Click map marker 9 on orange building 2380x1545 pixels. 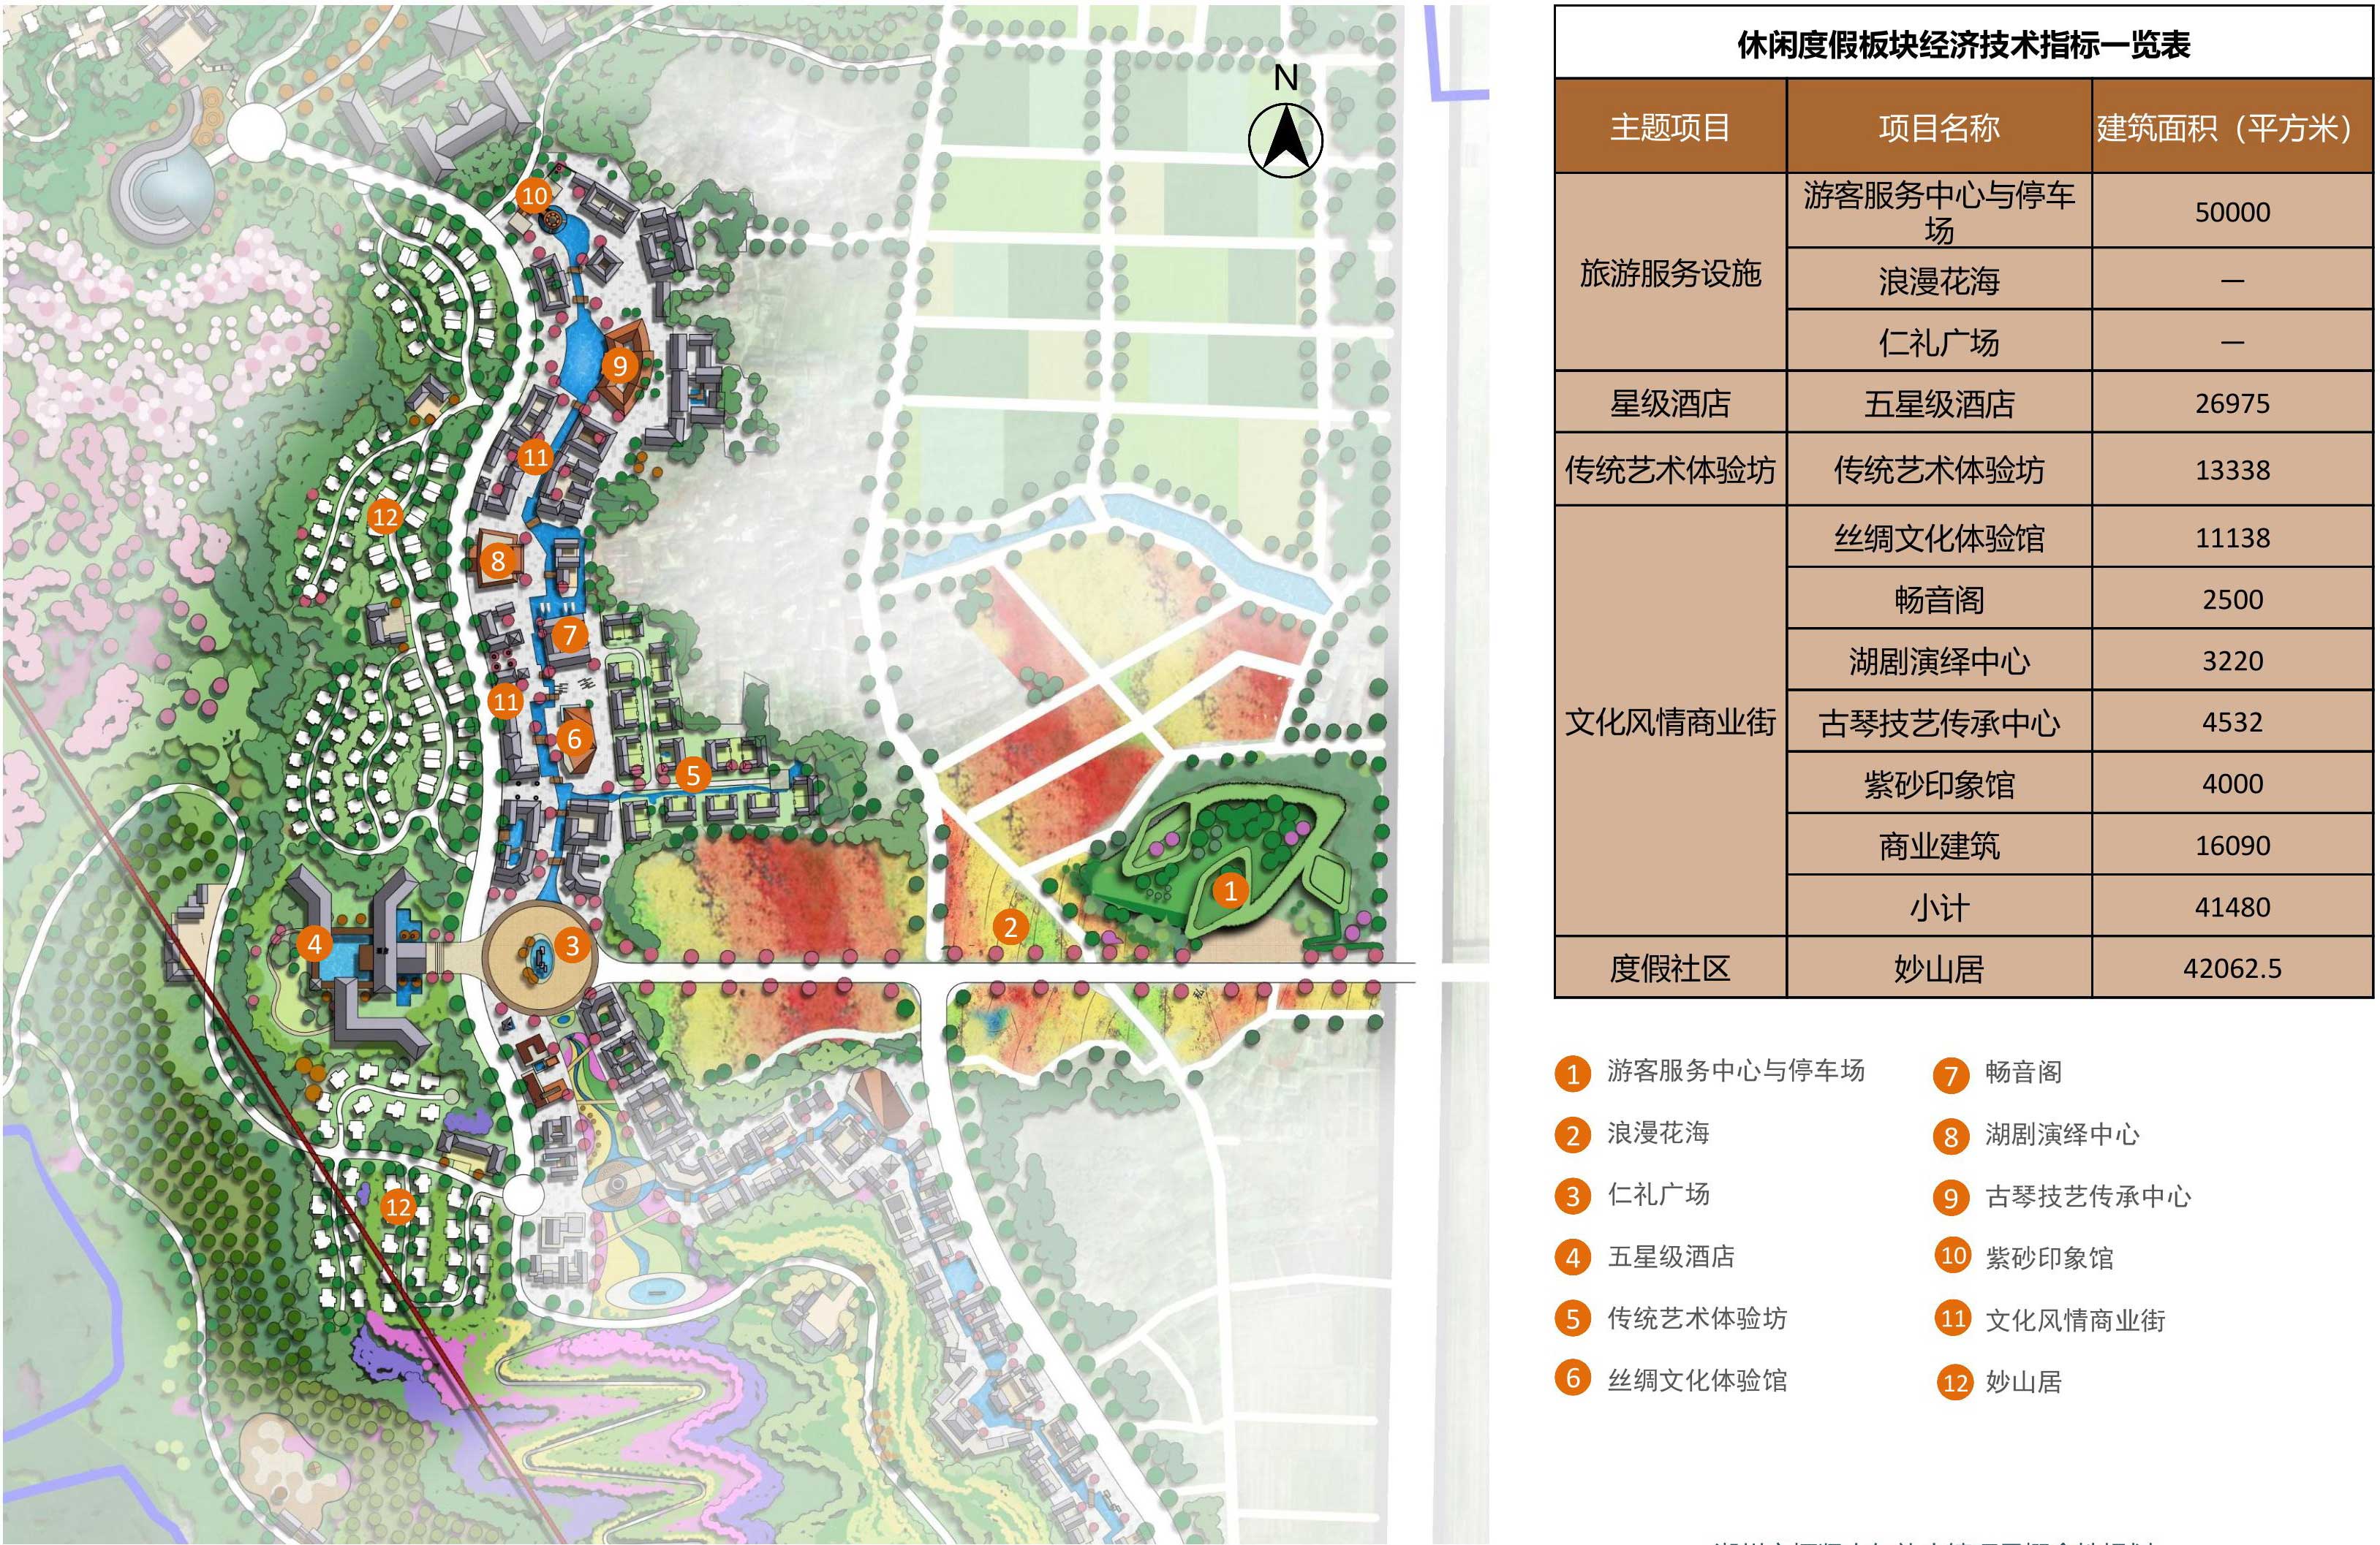[x=620, y=365]
